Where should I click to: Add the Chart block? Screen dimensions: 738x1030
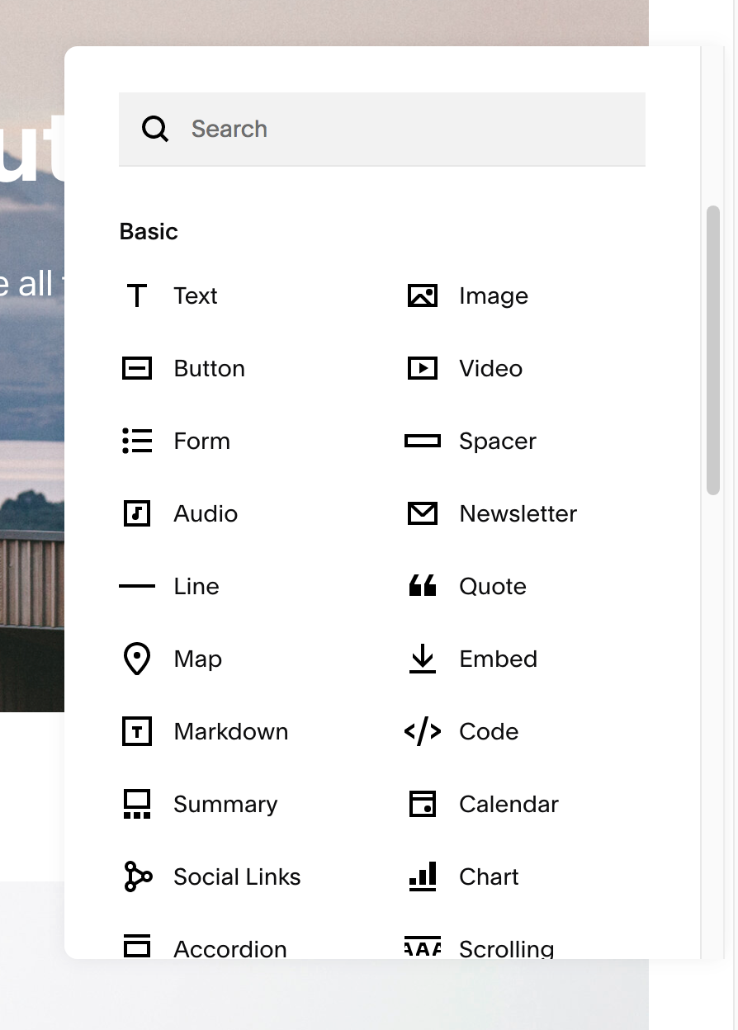464,876
